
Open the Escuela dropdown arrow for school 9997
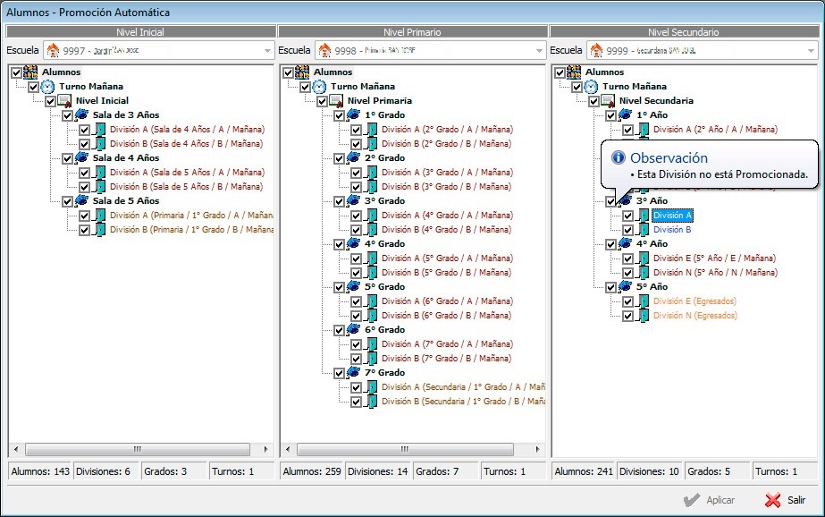point(267,51)
